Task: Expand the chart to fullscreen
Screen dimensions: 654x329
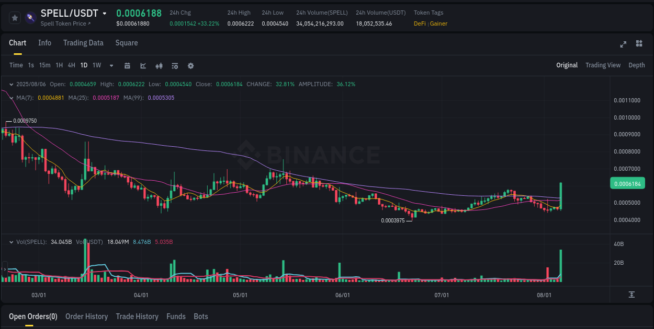Action: (623, 44)
